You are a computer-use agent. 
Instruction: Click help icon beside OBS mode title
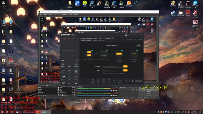point(118,46)
